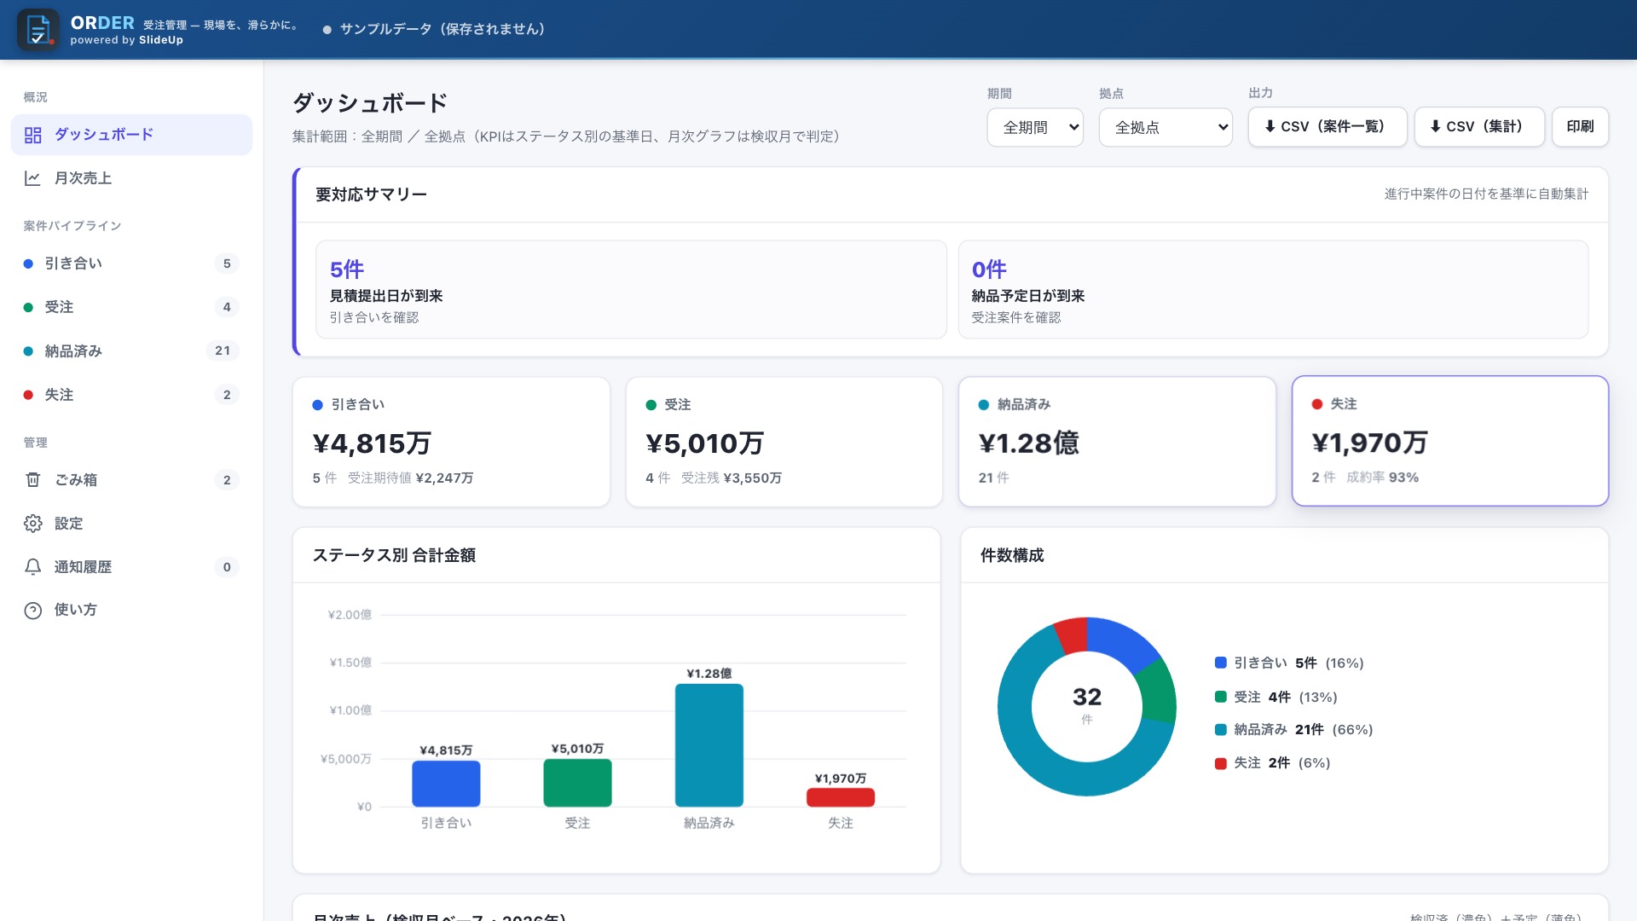Click the ごみ箱 trash icon
The image size is (1637, 921).
(33, 480)
